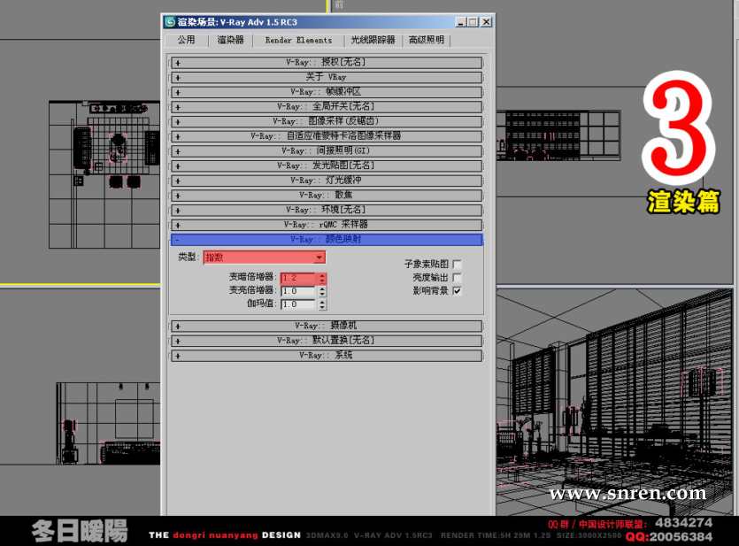Collapse the V-Ray:: 颜色映射 rollout
Viewport: 739px width, 546px height.
point(327,239)
